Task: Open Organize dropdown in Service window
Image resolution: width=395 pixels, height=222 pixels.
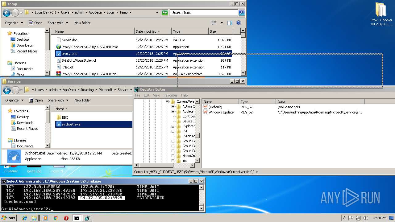Action: click(14, 100)
